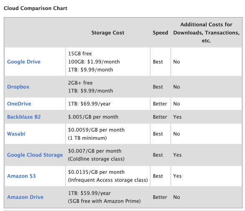Click 'Best' speed in Wasabi row
Viewport: 245px width, 211px height.
[158, 134]
